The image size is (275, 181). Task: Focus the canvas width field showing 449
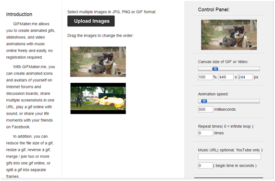click(x=226, y=77)
